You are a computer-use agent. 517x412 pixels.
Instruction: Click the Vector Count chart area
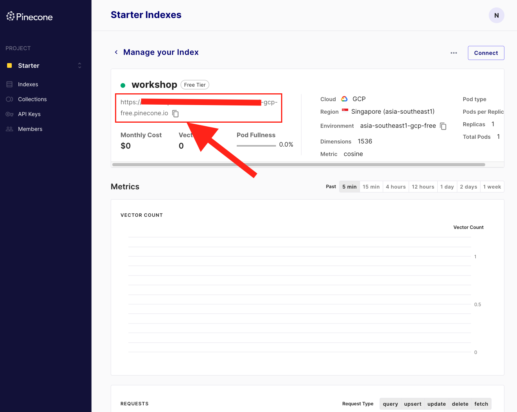(300, 295)
